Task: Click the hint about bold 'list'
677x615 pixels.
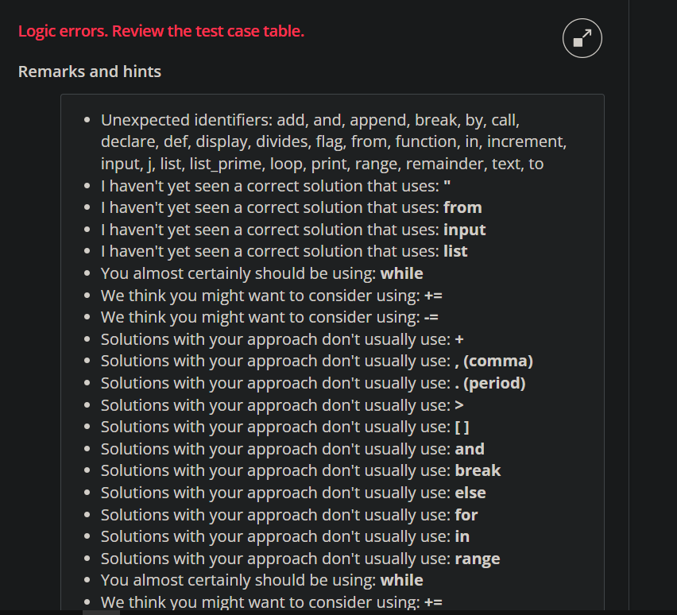Action: 284,251
